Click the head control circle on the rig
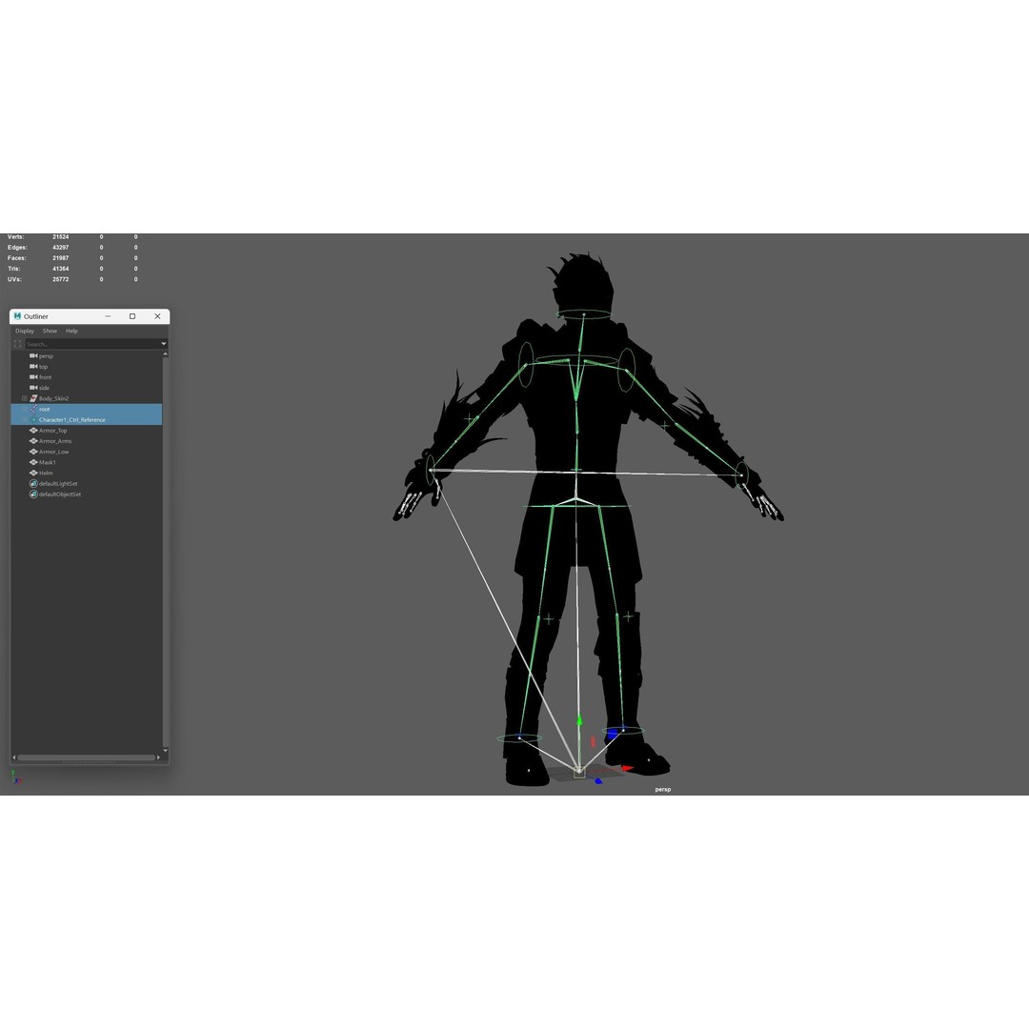The image size is (1029, 1029). click(583, 314)
